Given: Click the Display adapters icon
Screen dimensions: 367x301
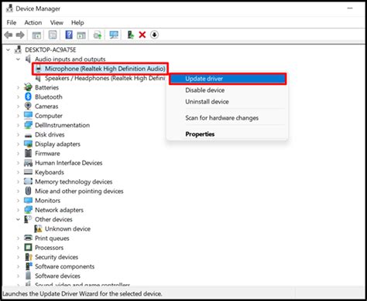Looking at the screenshot, I should [28, 144].
